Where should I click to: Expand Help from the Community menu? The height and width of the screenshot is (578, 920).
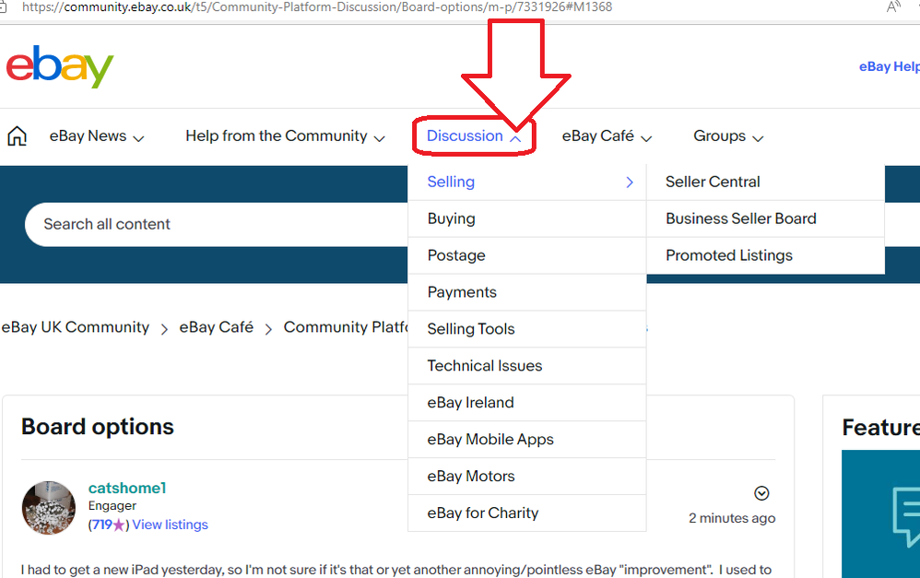coord(285,136)
